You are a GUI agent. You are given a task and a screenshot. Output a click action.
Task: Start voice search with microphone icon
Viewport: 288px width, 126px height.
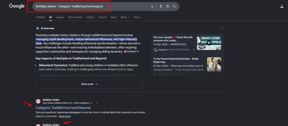point(161,6)
